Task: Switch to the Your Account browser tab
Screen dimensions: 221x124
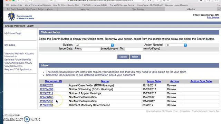Action: point(138,9)
